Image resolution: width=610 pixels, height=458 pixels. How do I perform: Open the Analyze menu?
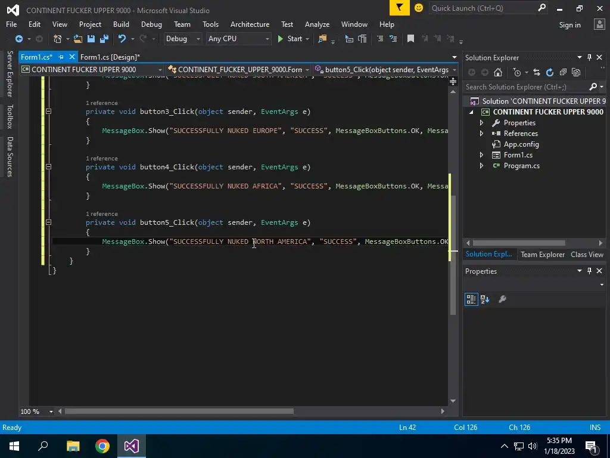tap(317, 24)
